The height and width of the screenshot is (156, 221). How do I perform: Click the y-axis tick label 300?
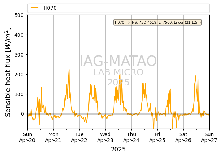(x=19, y=55)
